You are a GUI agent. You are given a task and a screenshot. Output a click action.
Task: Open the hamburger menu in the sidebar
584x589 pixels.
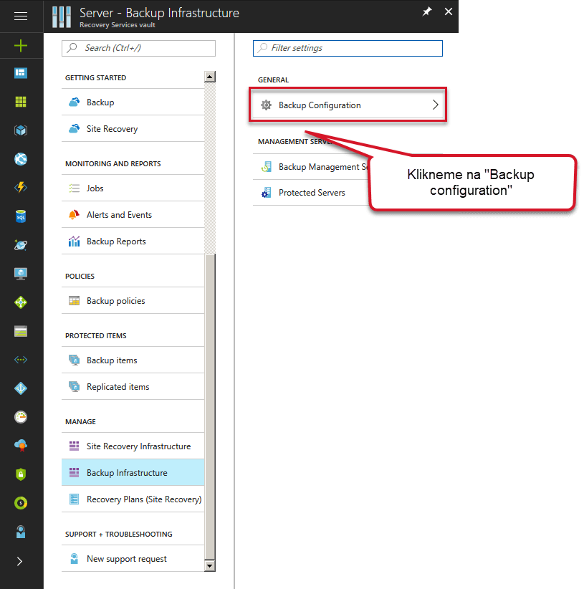point(21,16)
